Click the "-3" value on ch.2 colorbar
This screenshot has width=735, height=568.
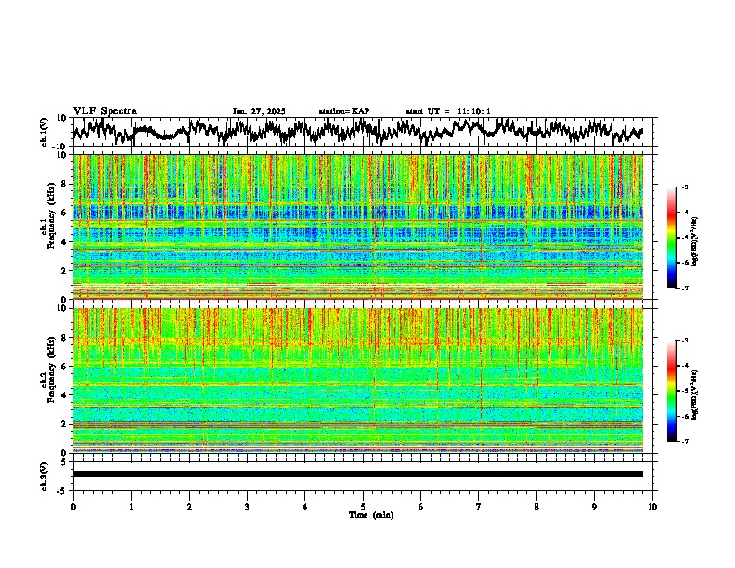tap(684, 341)
